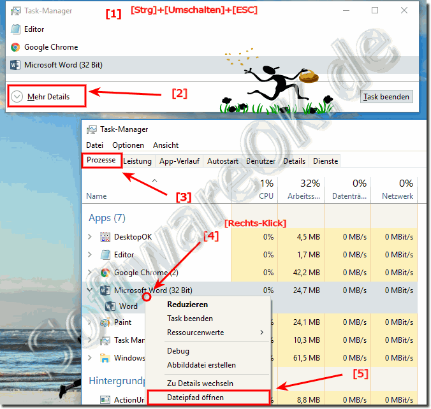Expand the Windows process group
The image size is (431, 409).
click(90, 358)
